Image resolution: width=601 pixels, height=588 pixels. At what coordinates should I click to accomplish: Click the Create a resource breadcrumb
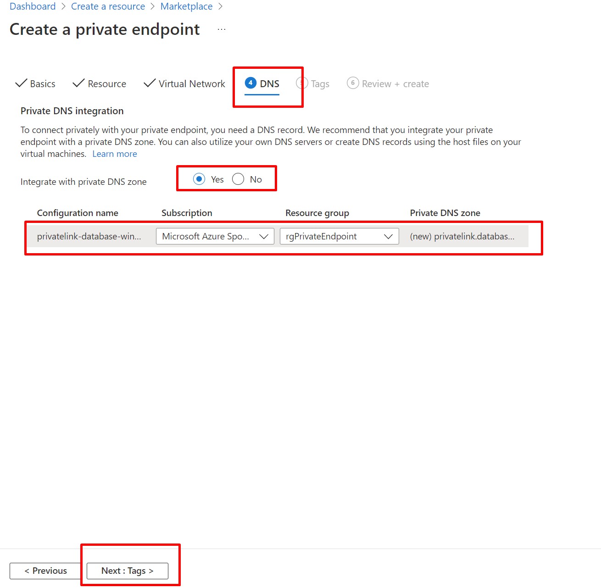(108, 6)
